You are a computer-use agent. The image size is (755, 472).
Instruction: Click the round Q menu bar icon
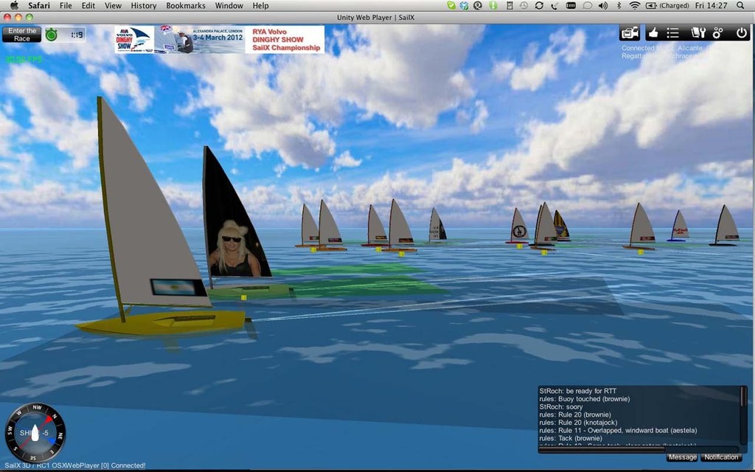tap(478, 5)
